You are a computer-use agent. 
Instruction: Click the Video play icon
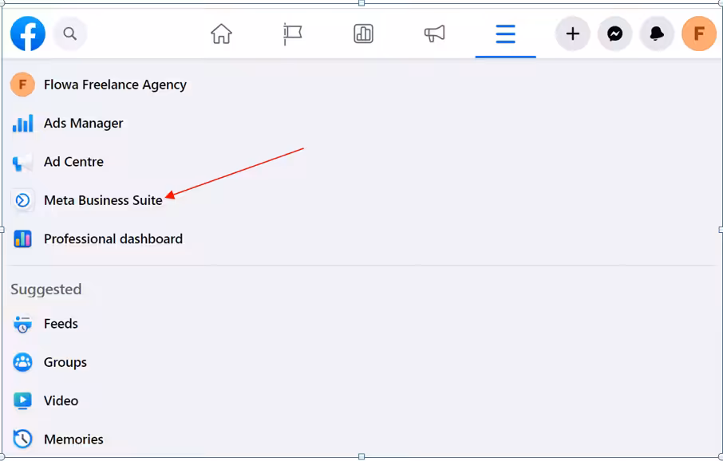22,400
